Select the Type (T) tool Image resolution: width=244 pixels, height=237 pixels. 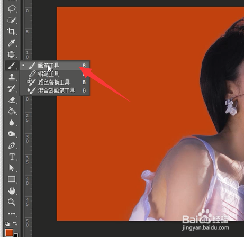(12, 157)
